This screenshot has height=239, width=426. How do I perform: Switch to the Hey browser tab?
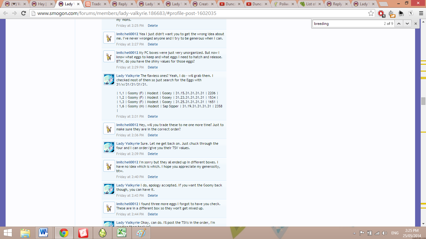[41, 4]
